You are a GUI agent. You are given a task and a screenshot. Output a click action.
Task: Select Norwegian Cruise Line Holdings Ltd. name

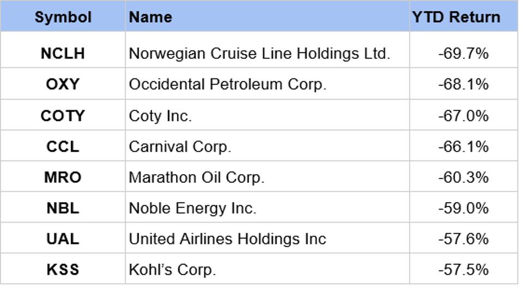(259, 53)
